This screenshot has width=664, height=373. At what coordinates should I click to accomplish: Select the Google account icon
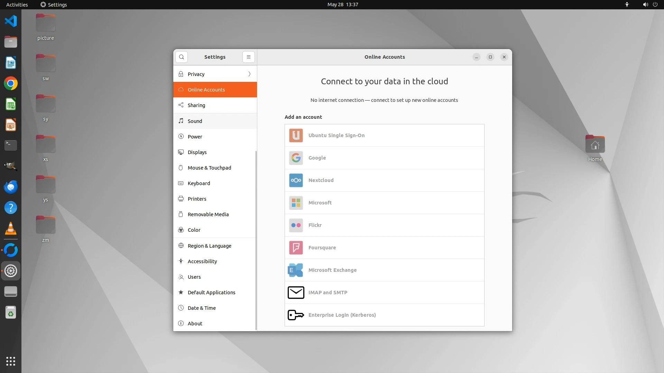296,158
